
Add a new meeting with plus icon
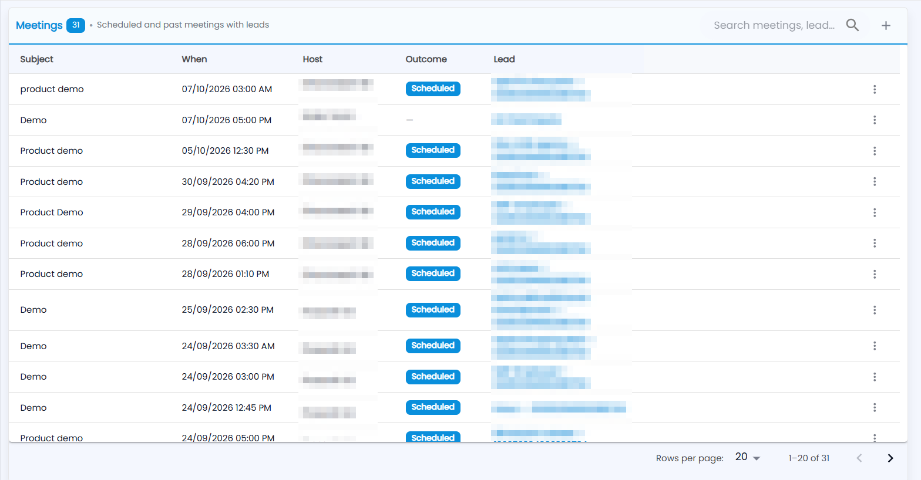(886, 25)
